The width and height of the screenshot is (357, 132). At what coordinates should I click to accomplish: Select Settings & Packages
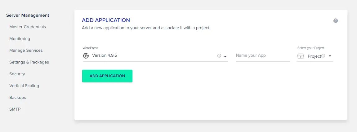pos(29,62)
